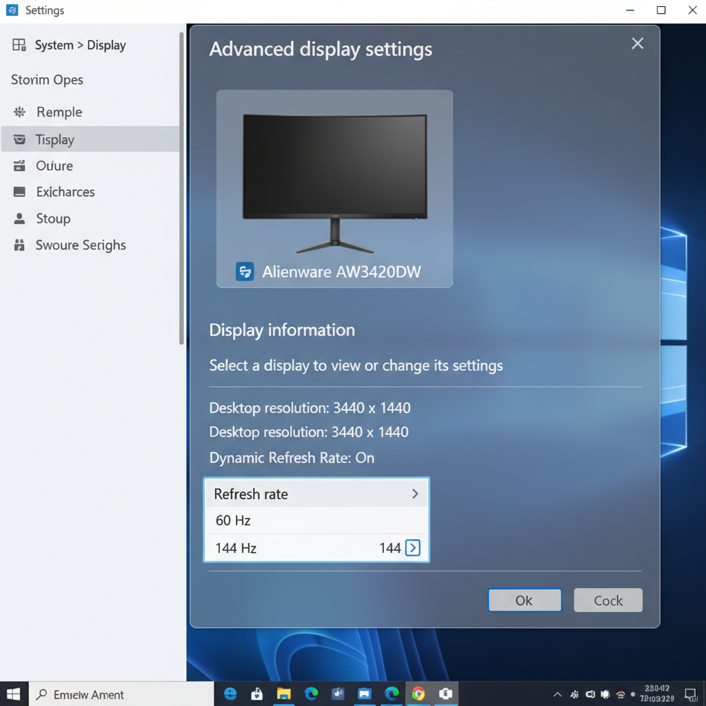Click the blue icon beside Alienware AW3420DW

(245, 272)
